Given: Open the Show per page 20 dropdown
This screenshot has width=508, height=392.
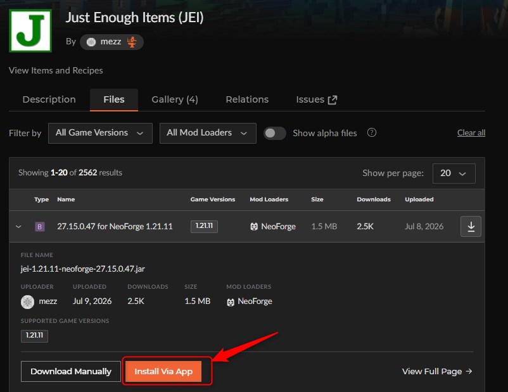Looking at the screenshot, I should click(x=454, y=174).
